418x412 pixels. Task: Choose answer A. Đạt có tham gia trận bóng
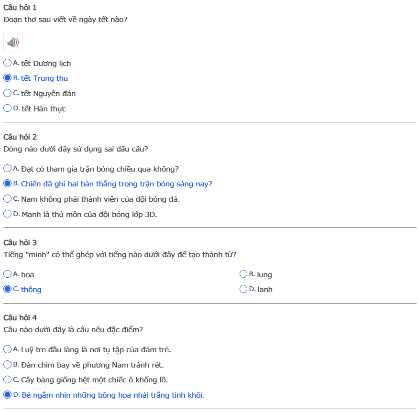click(x=8, y=169)
